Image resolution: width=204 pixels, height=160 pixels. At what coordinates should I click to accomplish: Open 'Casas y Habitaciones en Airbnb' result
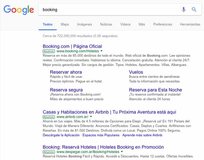pos(109,112)
